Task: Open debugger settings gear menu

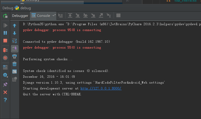Action: coord(5,75)
